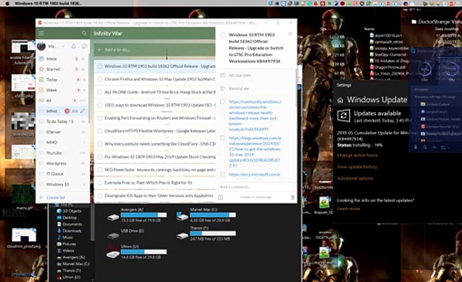The height and width of the screenshot is (282, 462).
Task: Select the Avengers (A:) drive icon
Action: coord(113,218)
